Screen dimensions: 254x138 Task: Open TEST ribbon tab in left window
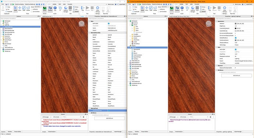coord(60,4)
